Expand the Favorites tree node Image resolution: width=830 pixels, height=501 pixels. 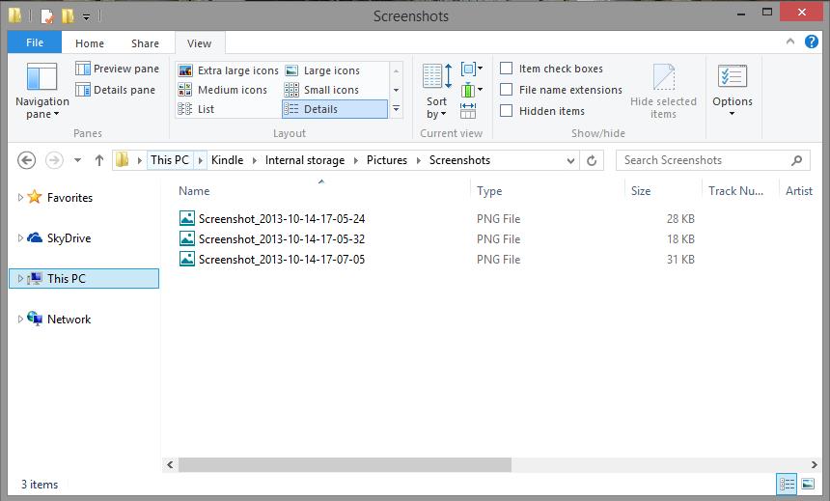[x=20, y=198]
